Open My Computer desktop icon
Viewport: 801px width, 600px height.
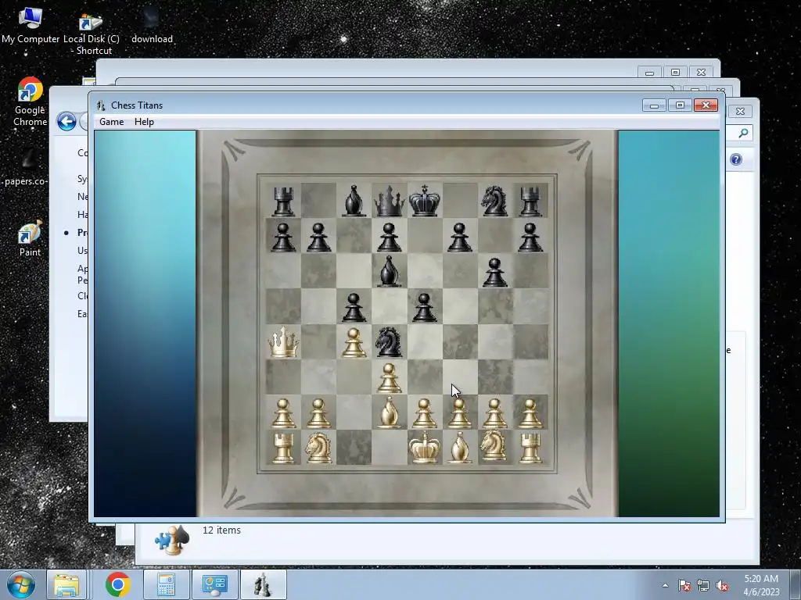click(31, 25)
